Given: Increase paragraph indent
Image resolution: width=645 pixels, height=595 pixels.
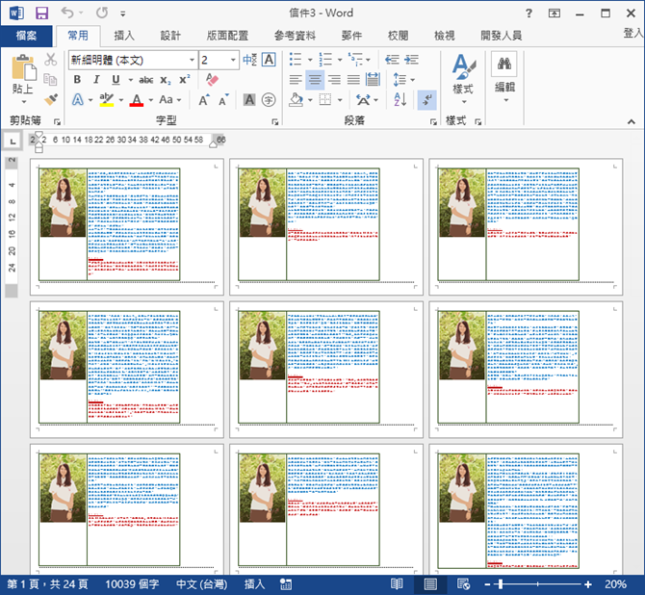Looking at the screenshot, I should (x=411, y=60).
